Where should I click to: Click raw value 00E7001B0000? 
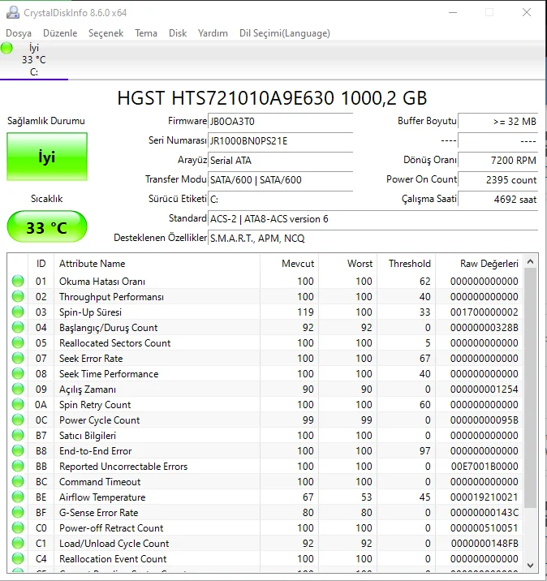coord(485,467)
